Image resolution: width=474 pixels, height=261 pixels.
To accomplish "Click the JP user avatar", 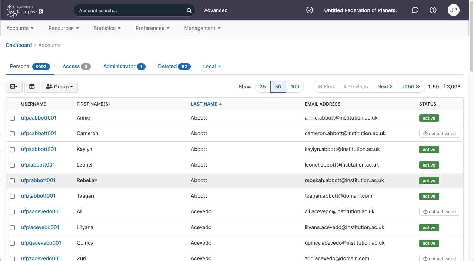I will pos(453,10).
